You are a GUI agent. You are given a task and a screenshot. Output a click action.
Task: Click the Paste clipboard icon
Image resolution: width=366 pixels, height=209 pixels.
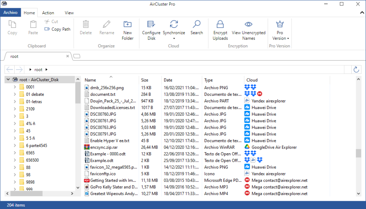[x=33, y=24]
